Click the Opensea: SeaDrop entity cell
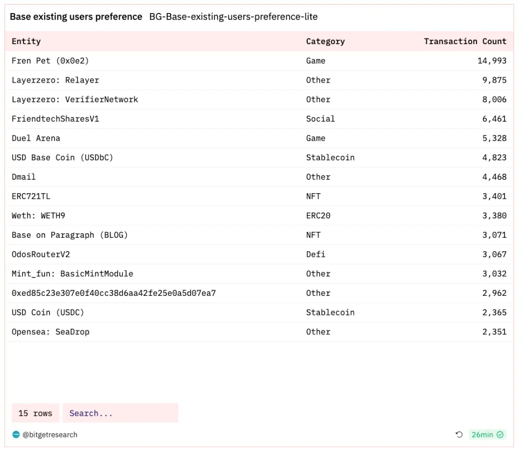Screen dimensions: 518x453 51,331
